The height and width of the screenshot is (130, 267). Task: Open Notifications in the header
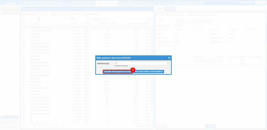pyautogui.click(x=246, y=2)
